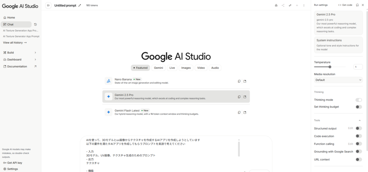The image size is (368, 172).
Task: Copy the Nano Banana model ID
Action: [x=239, y=81]
